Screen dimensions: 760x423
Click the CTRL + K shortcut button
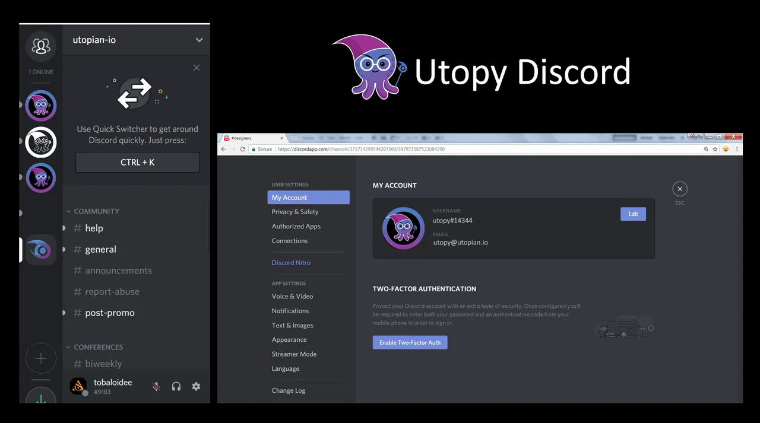[138, 162]
